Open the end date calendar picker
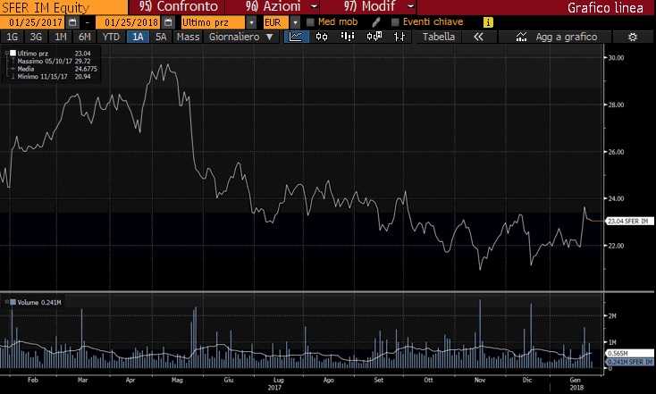This screenshot has width=656, height=394. click(x=168, y=22)
